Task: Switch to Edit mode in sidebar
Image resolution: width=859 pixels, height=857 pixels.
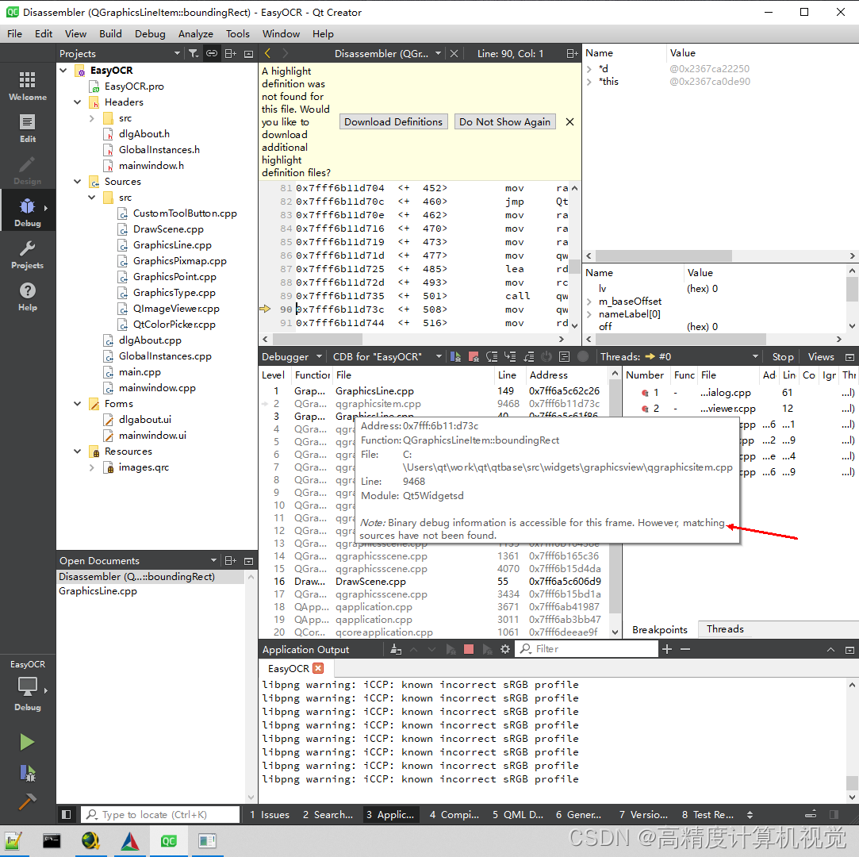Action: (28, 129)
